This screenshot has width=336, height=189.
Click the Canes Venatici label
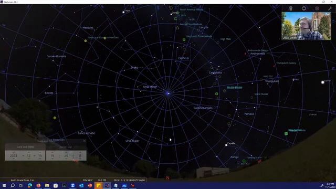pos(86,133)
